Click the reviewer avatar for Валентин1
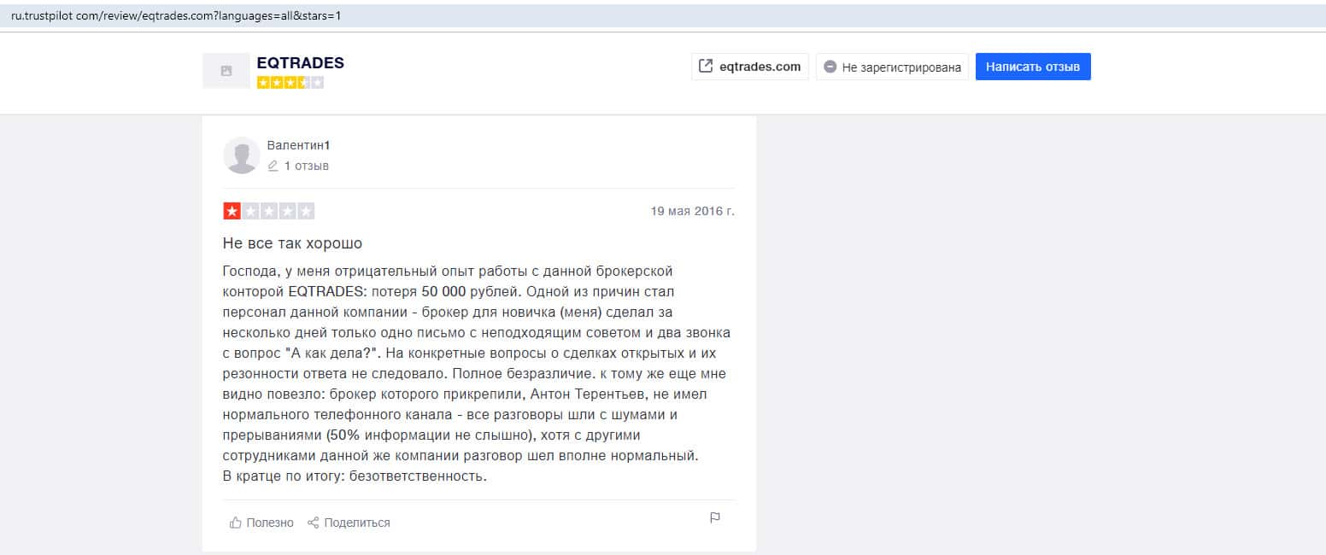The image size is (1326, 555). coord(242,155)
